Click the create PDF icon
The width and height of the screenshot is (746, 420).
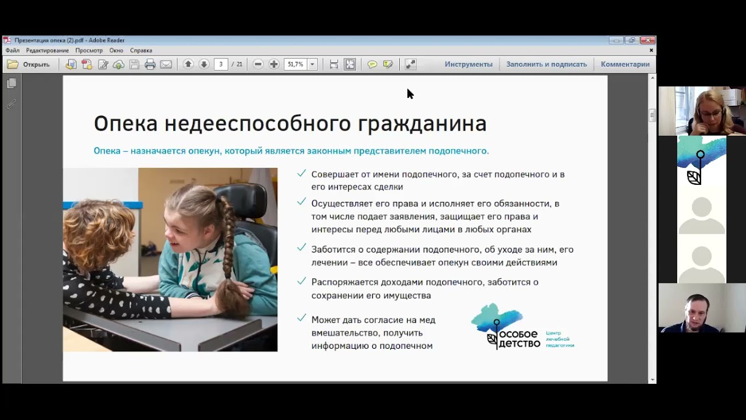pyautogui.click(x=87, y=64)
